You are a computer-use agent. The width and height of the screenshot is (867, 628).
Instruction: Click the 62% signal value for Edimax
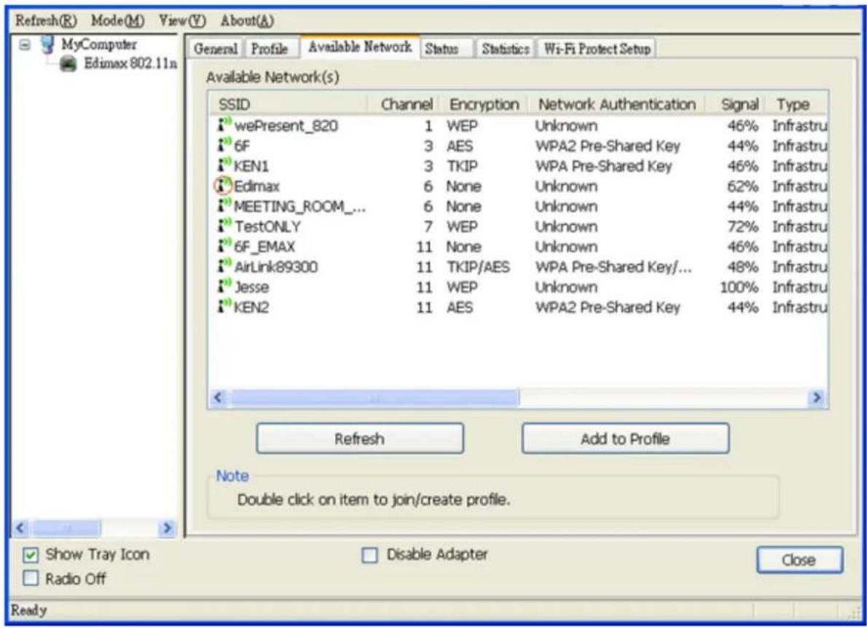(x=742, y=187)
